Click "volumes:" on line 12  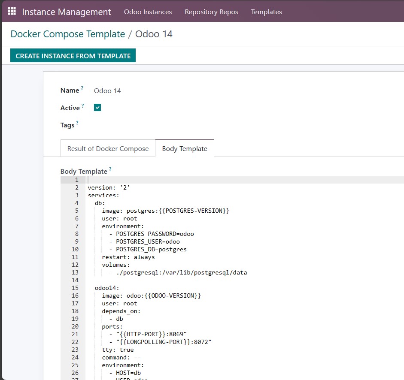115,265
